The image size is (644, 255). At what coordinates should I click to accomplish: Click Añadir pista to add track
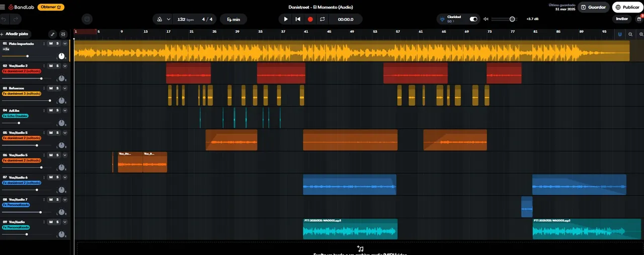15,34
